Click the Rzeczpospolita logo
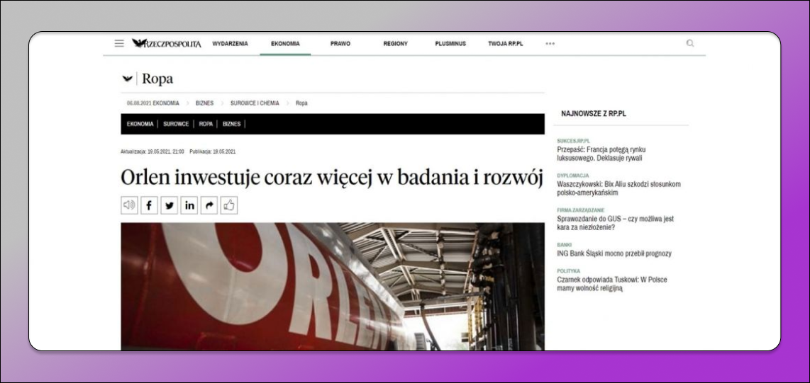This screenshot has width=810, height=383. coord(167,44)
